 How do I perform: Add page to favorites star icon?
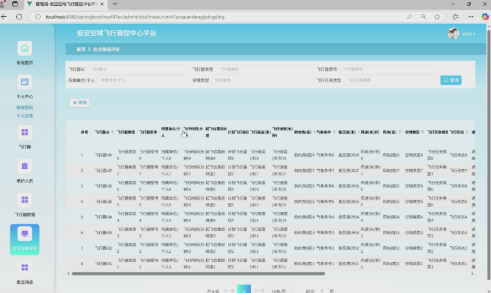pos(437,17)
